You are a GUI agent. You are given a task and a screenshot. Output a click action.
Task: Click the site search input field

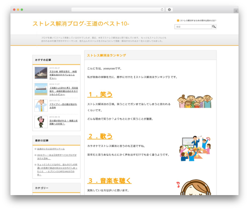pos(193,27)
